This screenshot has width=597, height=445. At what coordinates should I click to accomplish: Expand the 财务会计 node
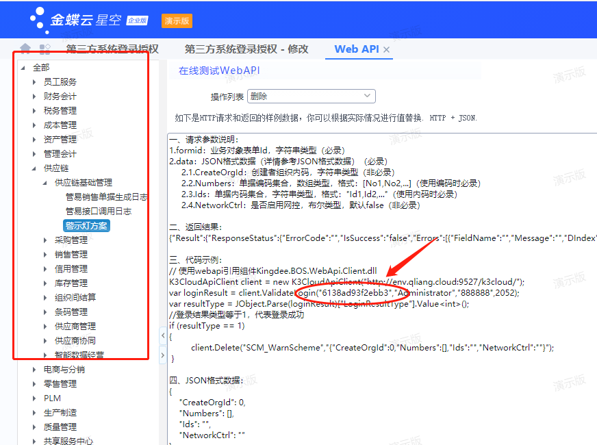[34, 97]
